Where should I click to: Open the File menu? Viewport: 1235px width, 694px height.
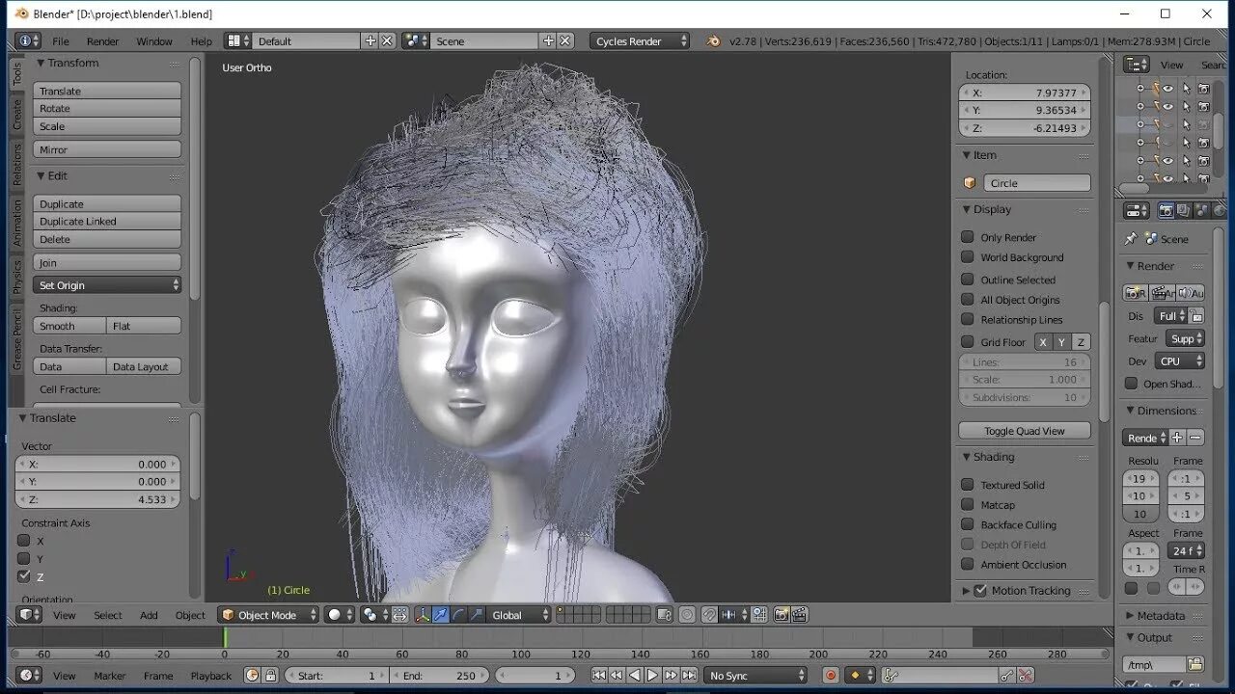point(61,41)
